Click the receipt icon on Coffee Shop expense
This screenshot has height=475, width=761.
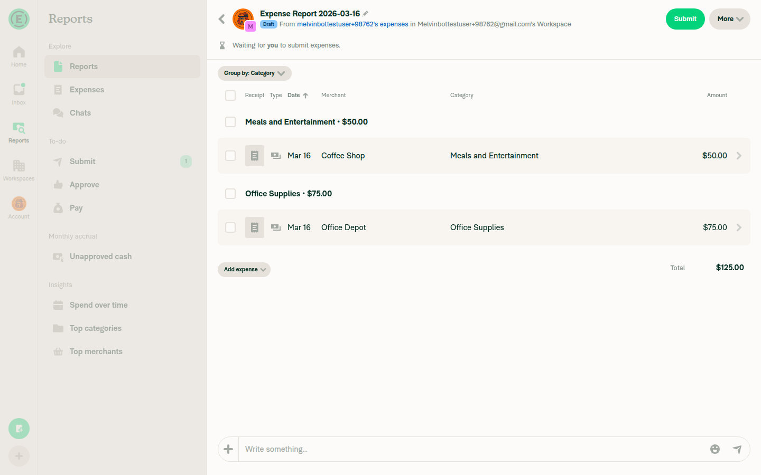(x=254, y=156)
